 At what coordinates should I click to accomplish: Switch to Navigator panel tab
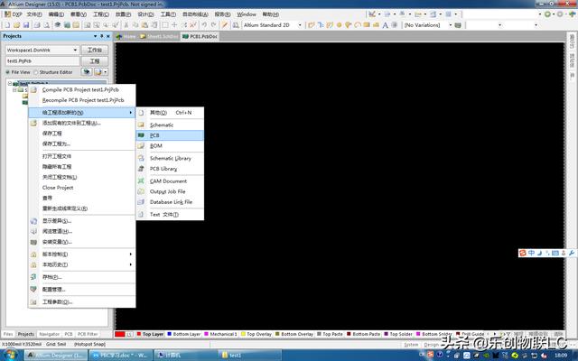pyautogui.click(x=49, y=334)
